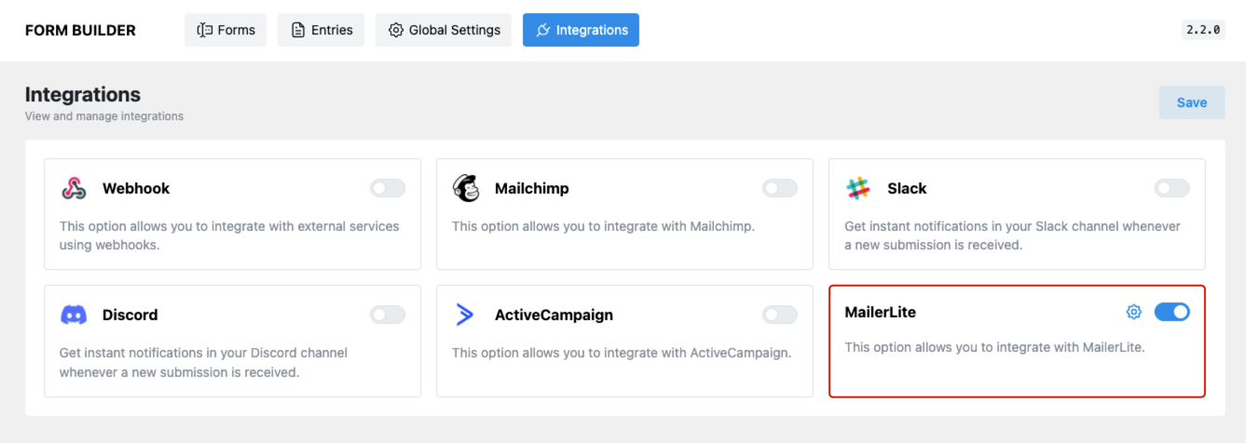Open the Global Settings tab
Screen dimensions: 1246x443
(x=445, y=30)
